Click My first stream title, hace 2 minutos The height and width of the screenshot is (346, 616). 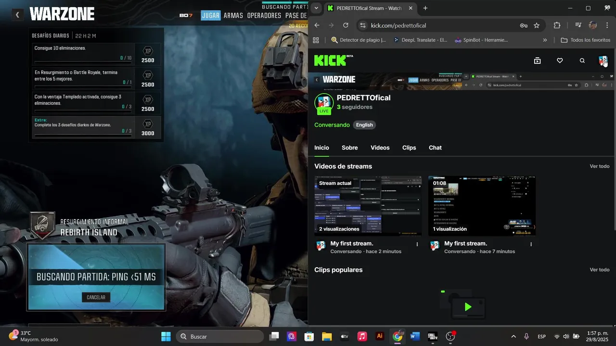pyautogui.click(x=352, y=244)
